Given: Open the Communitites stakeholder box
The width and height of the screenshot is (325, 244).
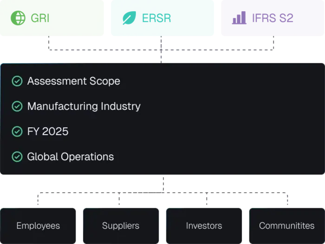Looking at the screenshot, I should point(287,226).
